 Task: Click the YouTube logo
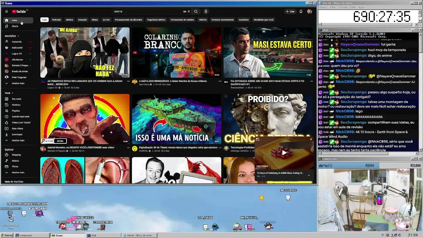click(19, 11)
